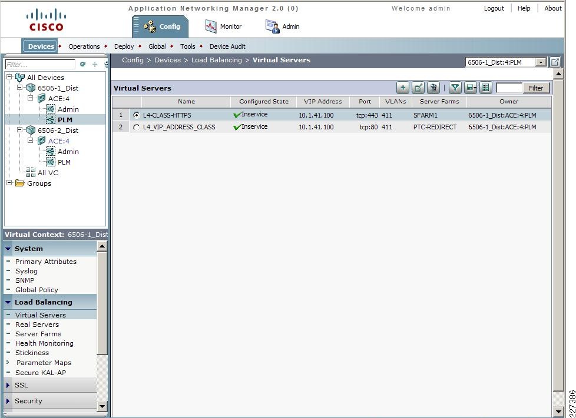Click the 6506-1_Dist chassis icon

pos(31,88)
